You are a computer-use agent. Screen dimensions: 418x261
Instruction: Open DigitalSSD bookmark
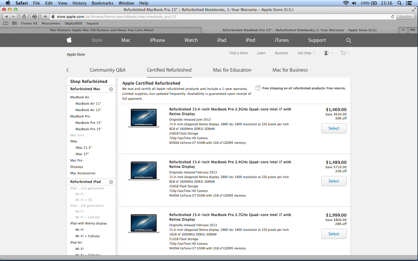(x=73, y=23)
